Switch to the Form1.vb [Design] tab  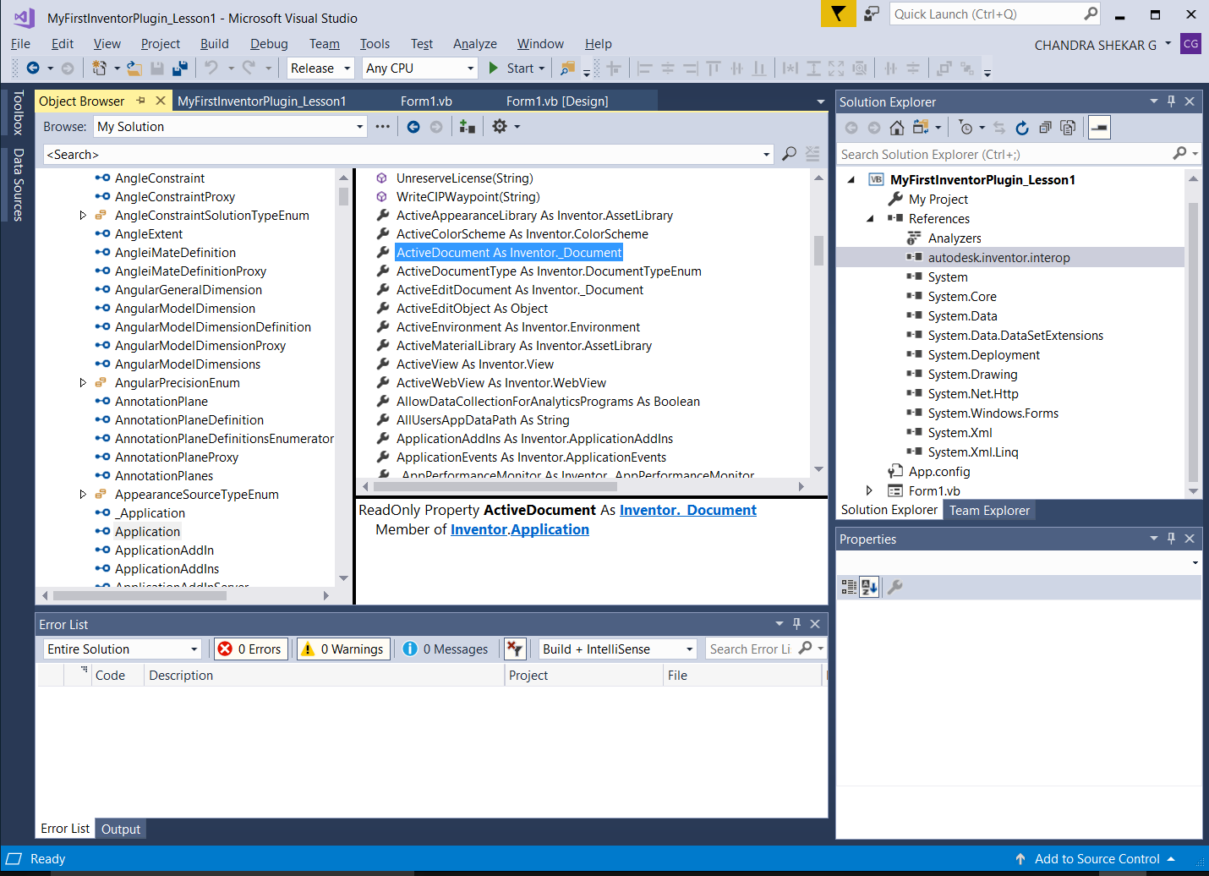click(556, 101)
